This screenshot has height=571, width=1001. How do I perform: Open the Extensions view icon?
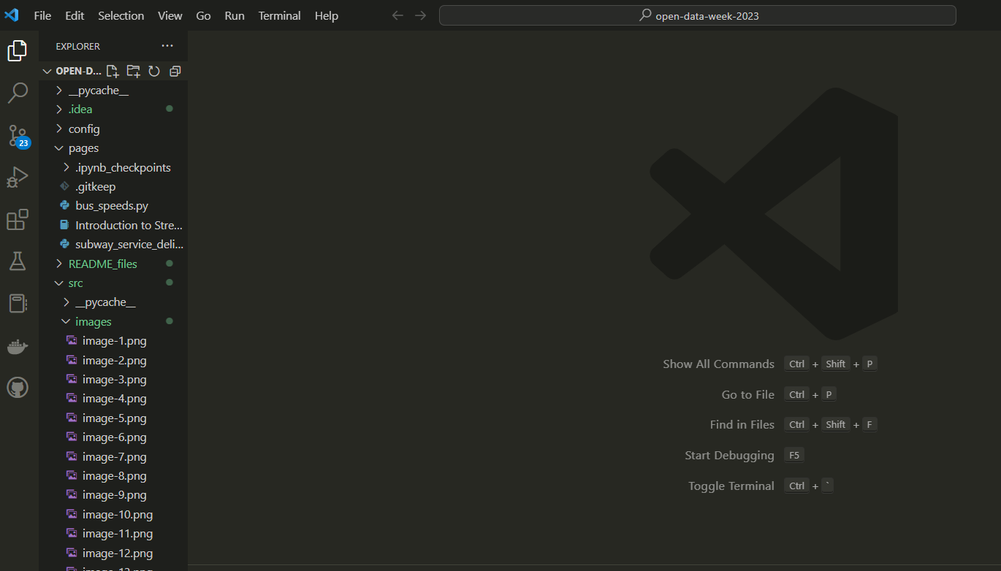(18, 220)
